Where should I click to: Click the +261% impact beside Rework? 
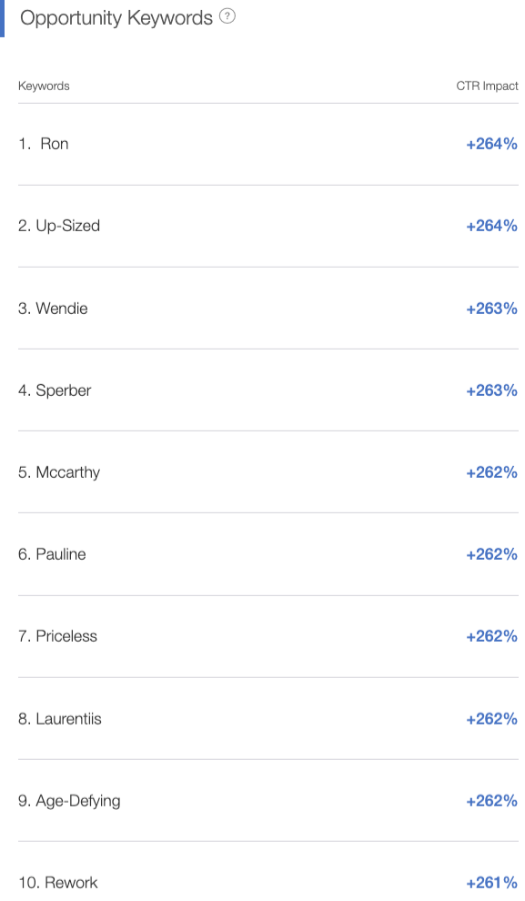[x=491, y=883]
